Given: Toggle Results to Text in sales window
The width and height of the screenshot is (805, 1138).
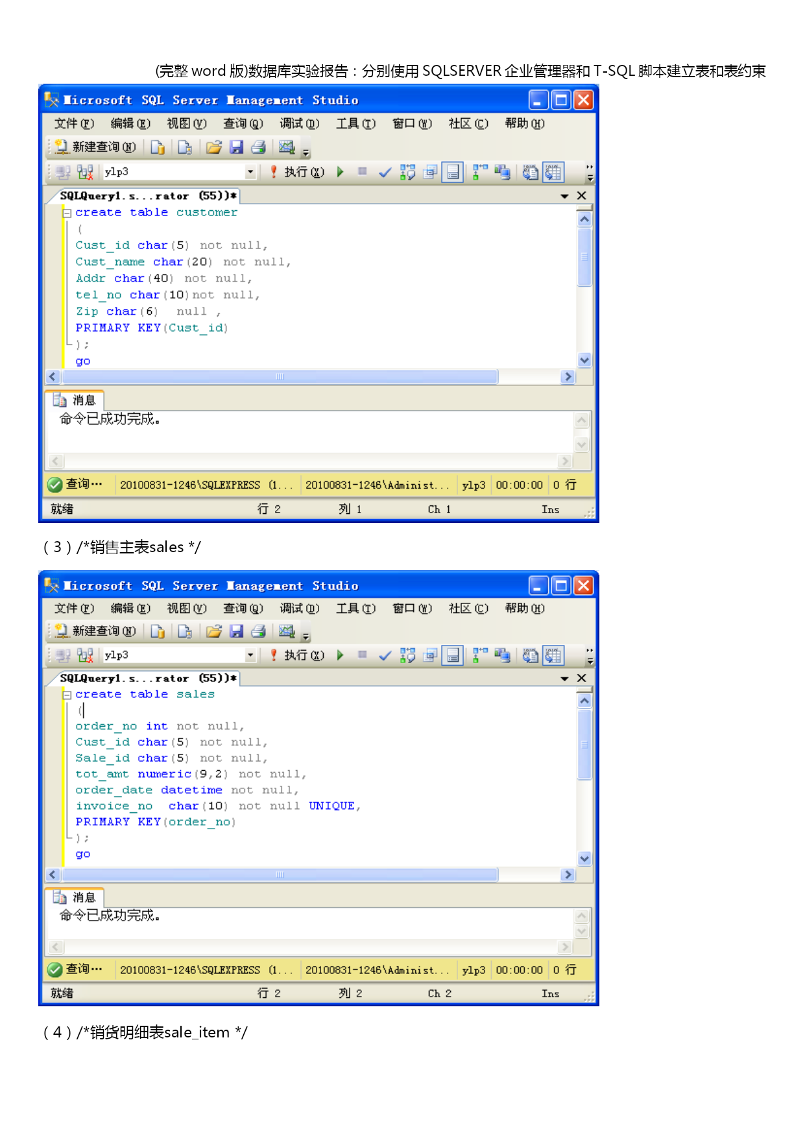Looking at the screenshot, I should (531, 655).
